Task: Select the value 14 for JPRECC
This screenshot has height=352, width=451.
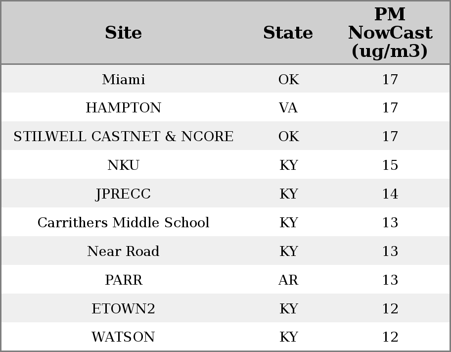Action: (x=390, y=194)
